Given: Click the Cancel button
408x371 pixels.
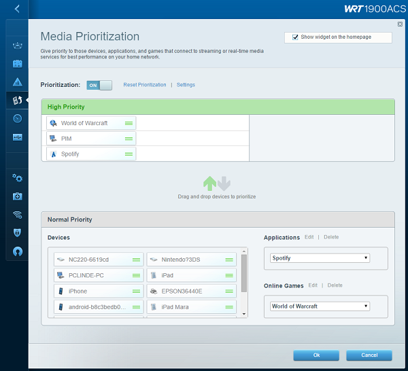Looking at the screenshot, I should tap(369, 355).
